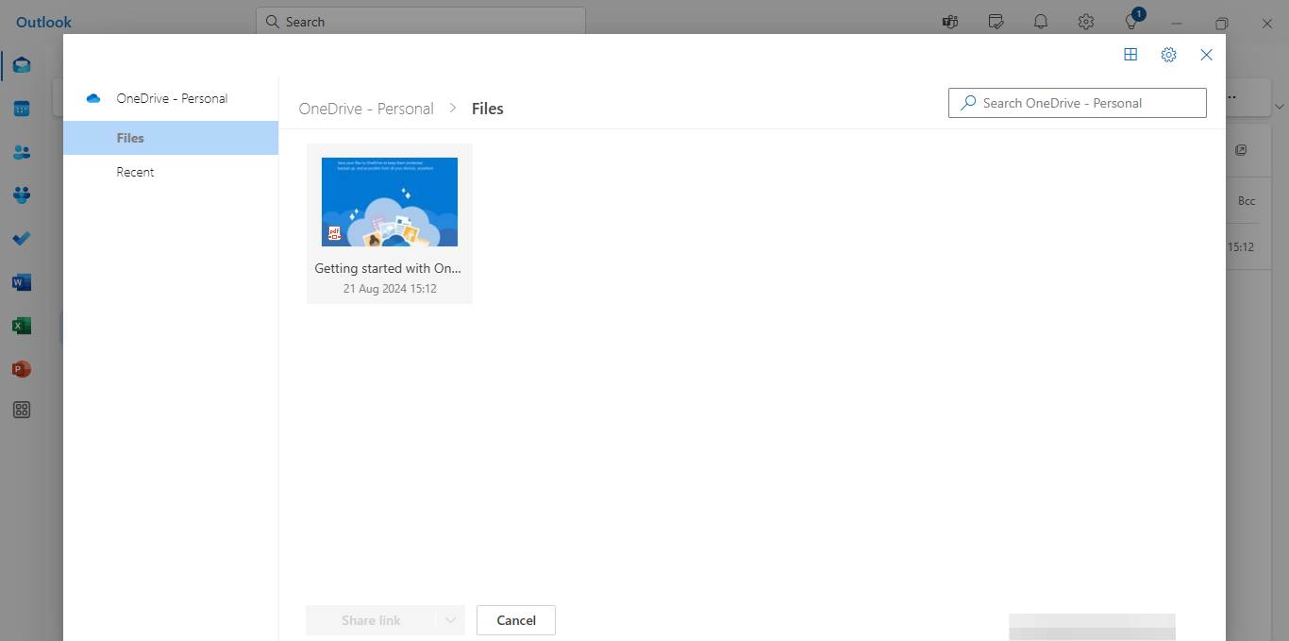Open Outlook notifications bell

[1041, 21]
